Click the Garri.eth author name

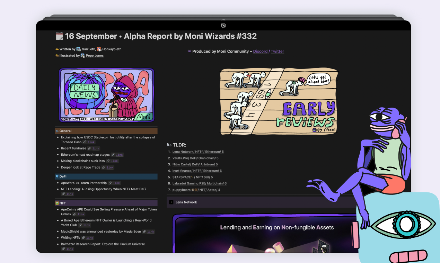(88, 49)
